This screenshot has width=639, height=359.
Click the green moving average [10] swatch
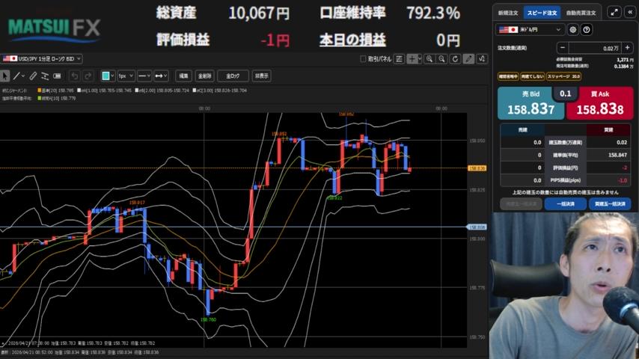40,98
